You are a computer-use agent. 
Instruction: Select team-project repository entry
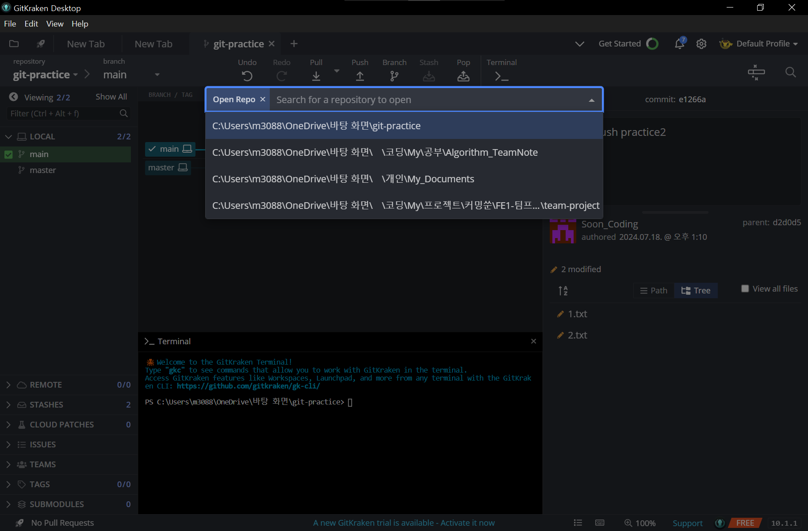click(x=404, y=205)
